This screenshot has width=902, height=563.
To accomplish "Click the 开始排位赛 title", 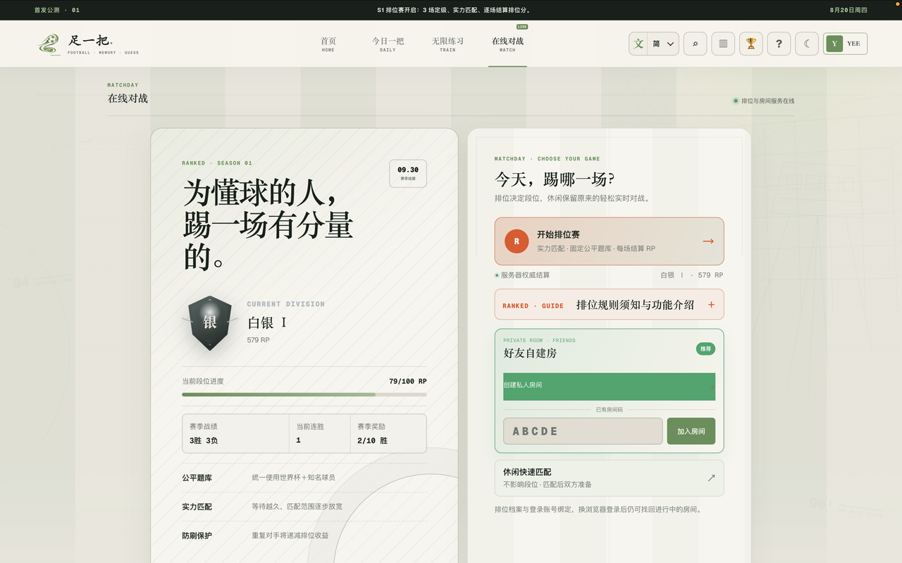I will [x=558, y=234].
